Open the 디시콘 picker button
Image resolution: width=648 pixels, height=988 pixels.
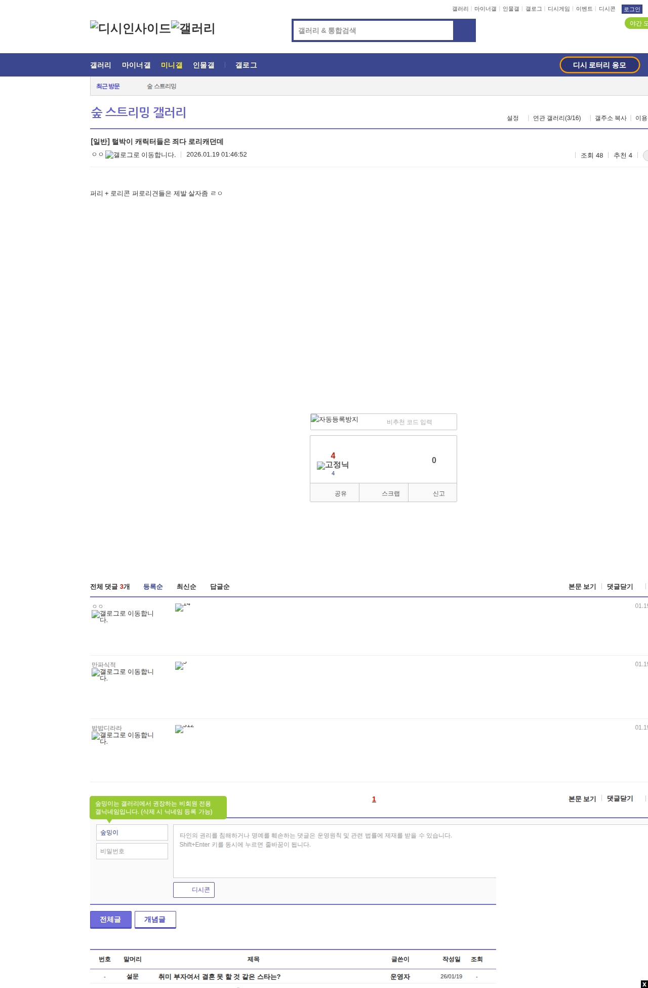(194, 890)
